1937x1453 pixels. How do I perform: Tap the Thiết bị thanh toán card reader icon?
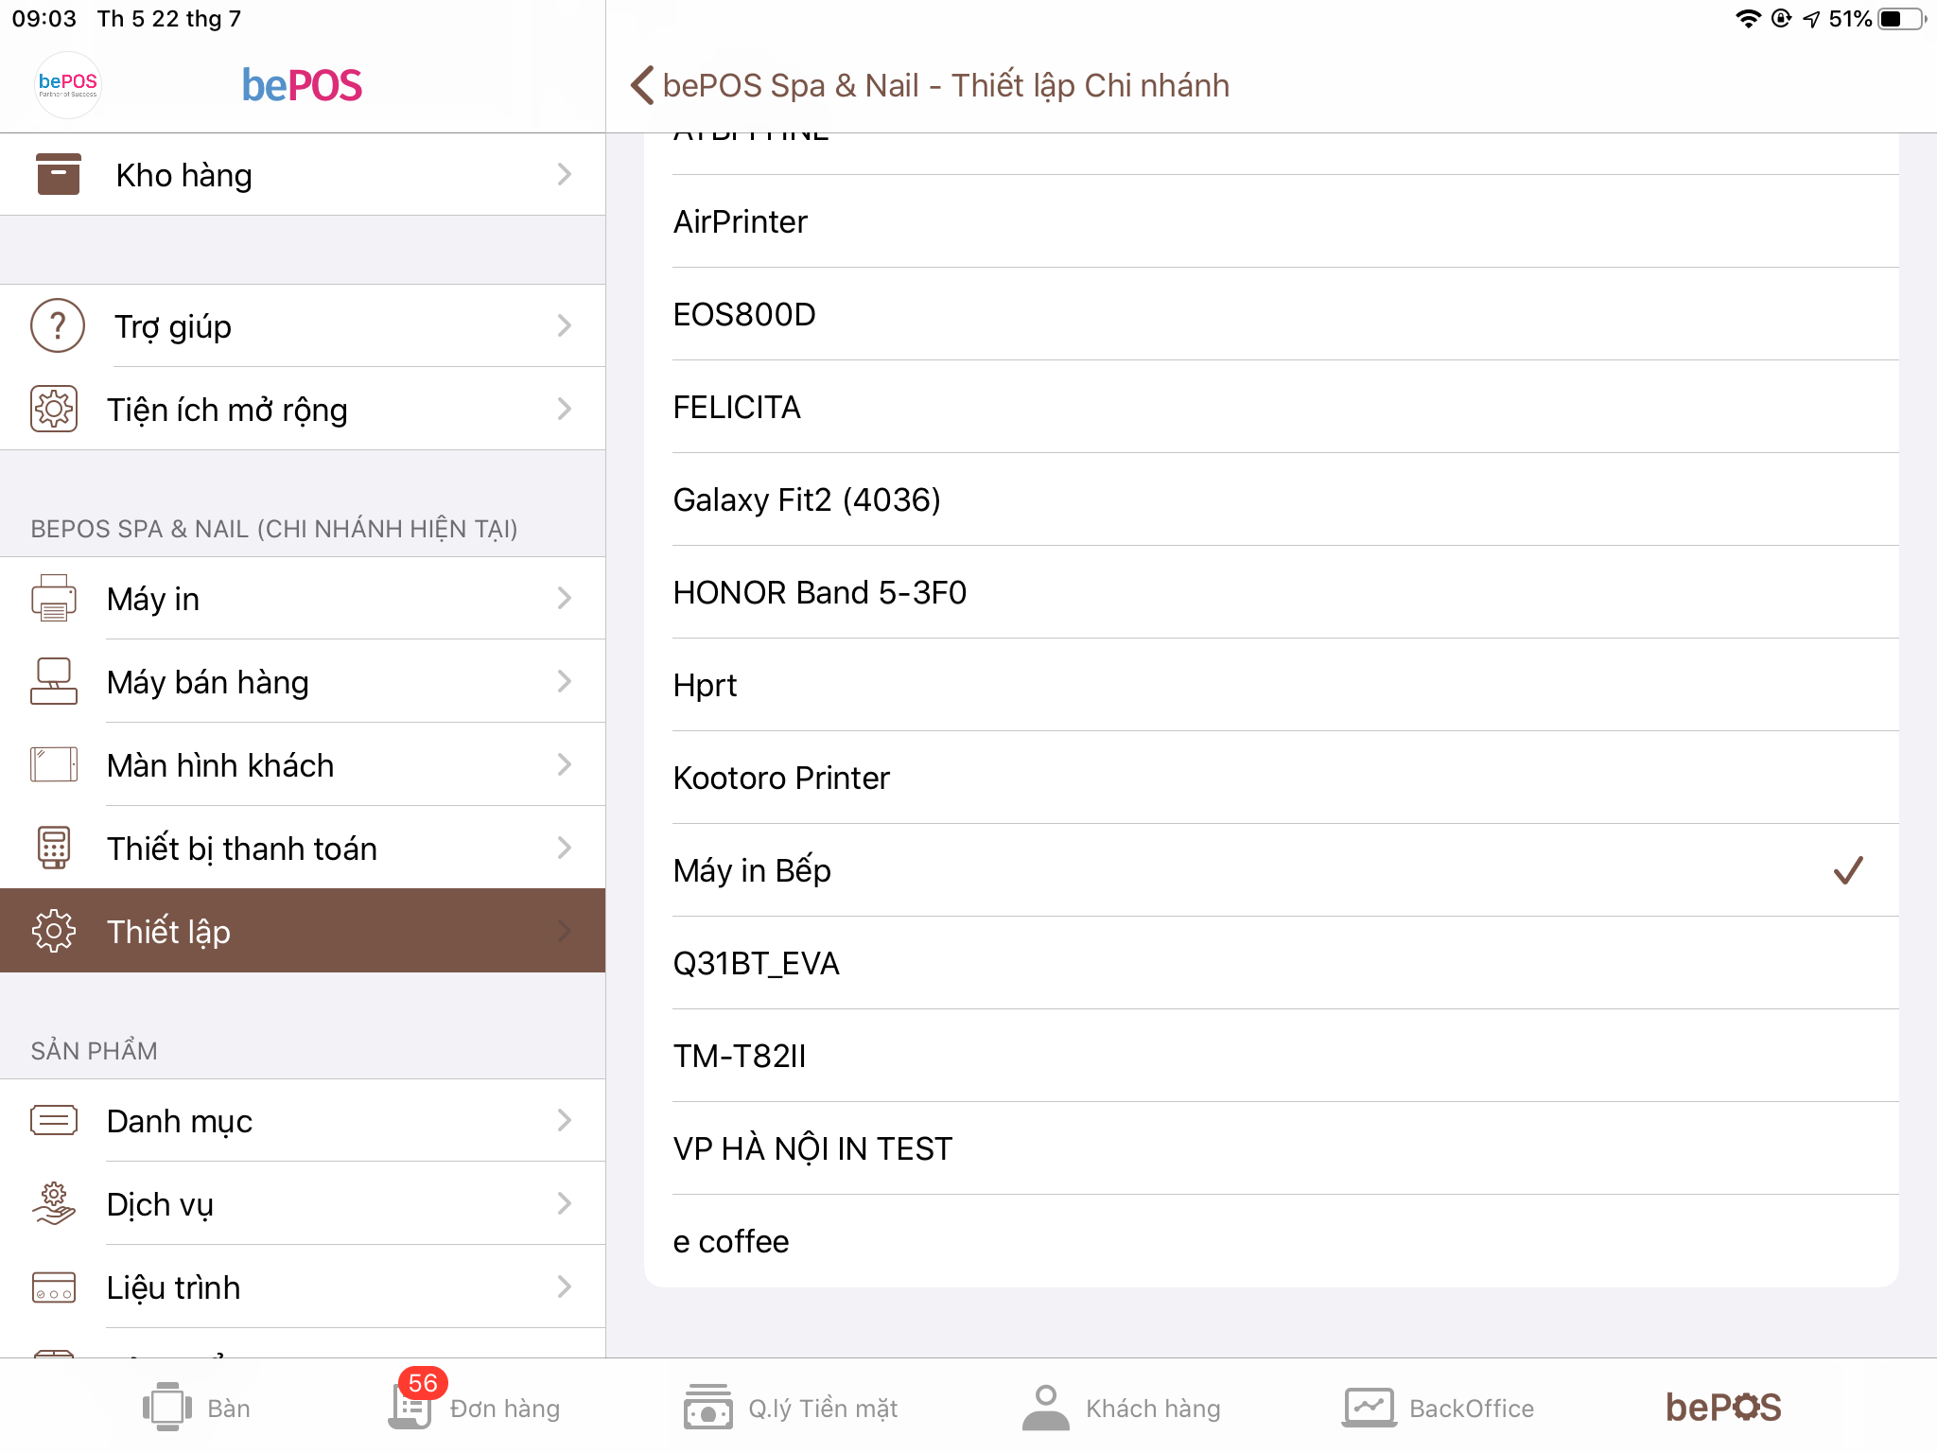pyautogui.click(x=54, y=848)
